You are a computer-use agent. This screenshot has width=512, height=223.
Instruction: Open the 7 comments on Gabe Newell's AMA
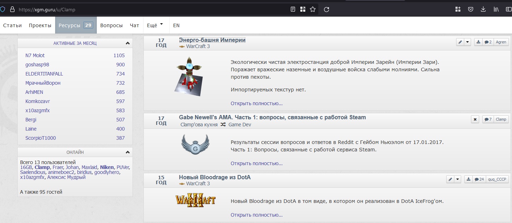(x=488, y=119)
